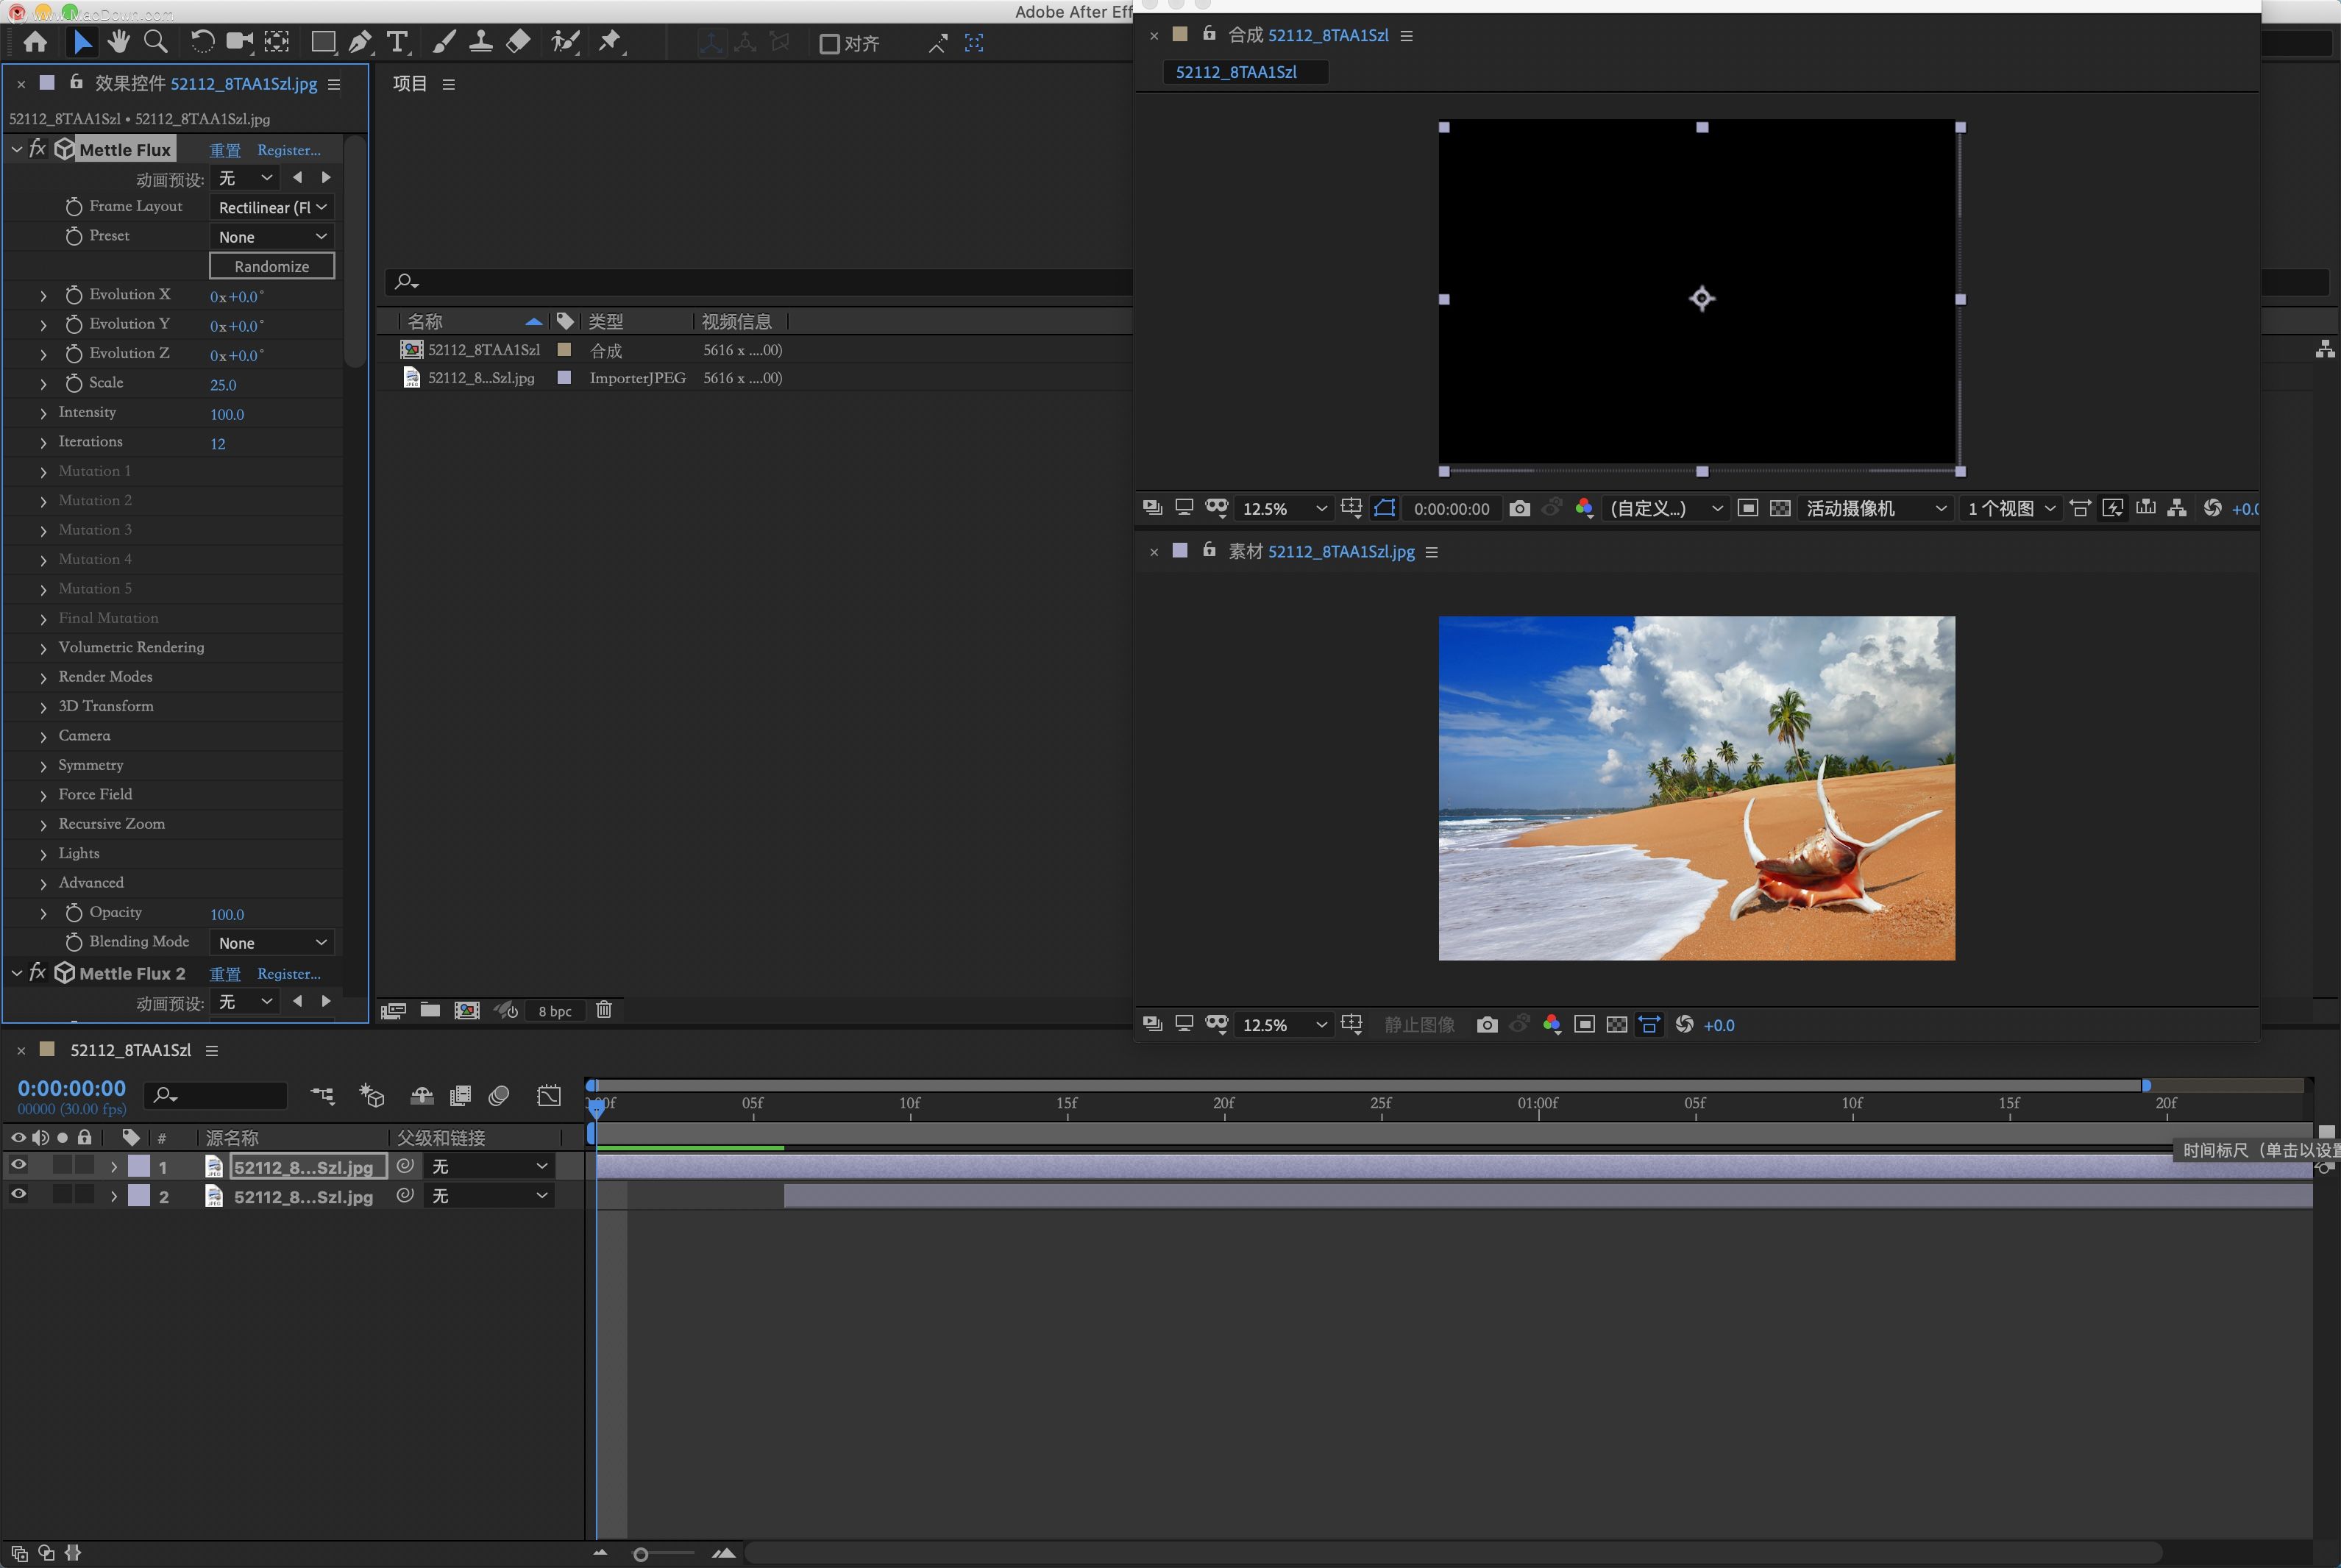Select the Zoom magnifier tool
The height and width of the screenshot is (1568, 2341).
(x=155, y=42)
